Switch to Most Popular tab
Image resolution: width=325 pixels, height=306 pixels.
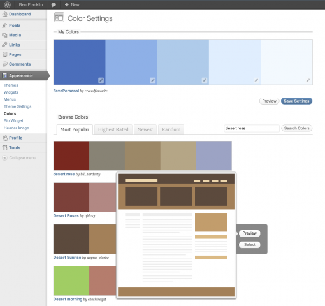coord(75,129)
